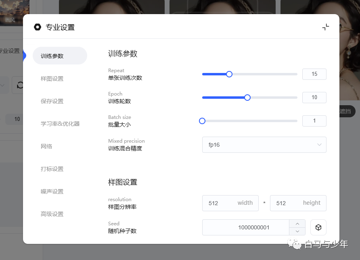The height and width of the screenshot is (260, 360).
Task: Click the resolution height input field
Action: (298, 203)
